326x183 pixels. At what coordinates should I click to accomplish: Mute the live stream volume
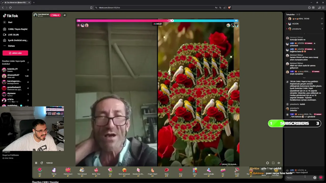coord(279,163)
